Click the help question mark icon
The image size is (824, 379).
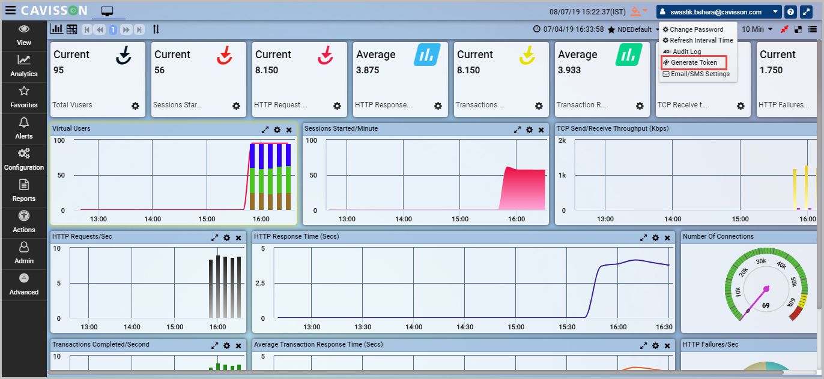tap(791, 12)
